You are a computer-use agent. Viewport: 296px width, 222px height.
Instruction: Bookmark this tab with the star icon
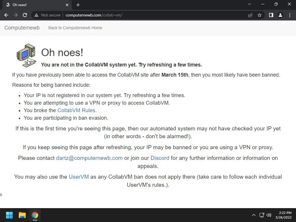point(260,15)
